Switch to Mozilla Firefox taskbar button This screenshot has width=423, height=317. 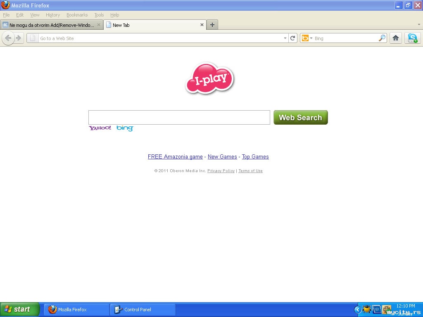(x=77, y=310)
